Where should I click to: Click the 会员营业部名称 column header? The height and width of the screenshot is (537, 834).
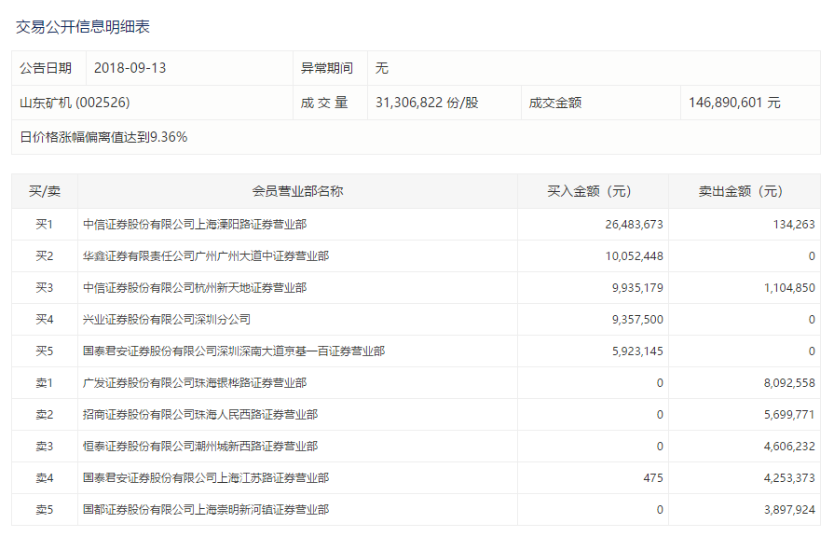(297, 191)
